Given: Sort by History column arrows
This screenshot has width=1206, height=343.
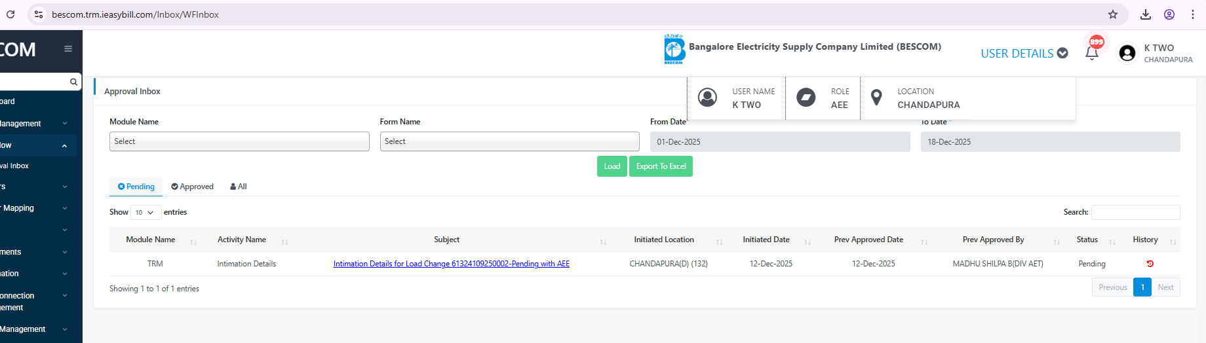Looking at the screenshot, I should pos(1173,242).
